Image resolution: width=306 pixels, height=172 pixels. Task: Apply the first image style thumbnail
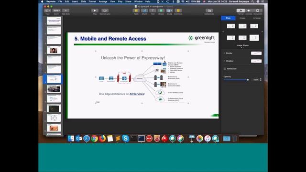[230, 26]
